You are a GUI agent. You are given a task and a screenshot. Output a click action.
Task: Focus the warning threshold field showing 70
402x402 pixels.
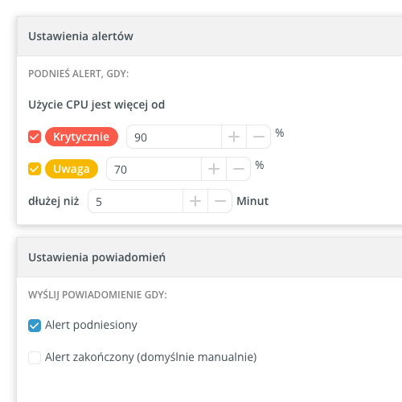click(x=154, y=169)
